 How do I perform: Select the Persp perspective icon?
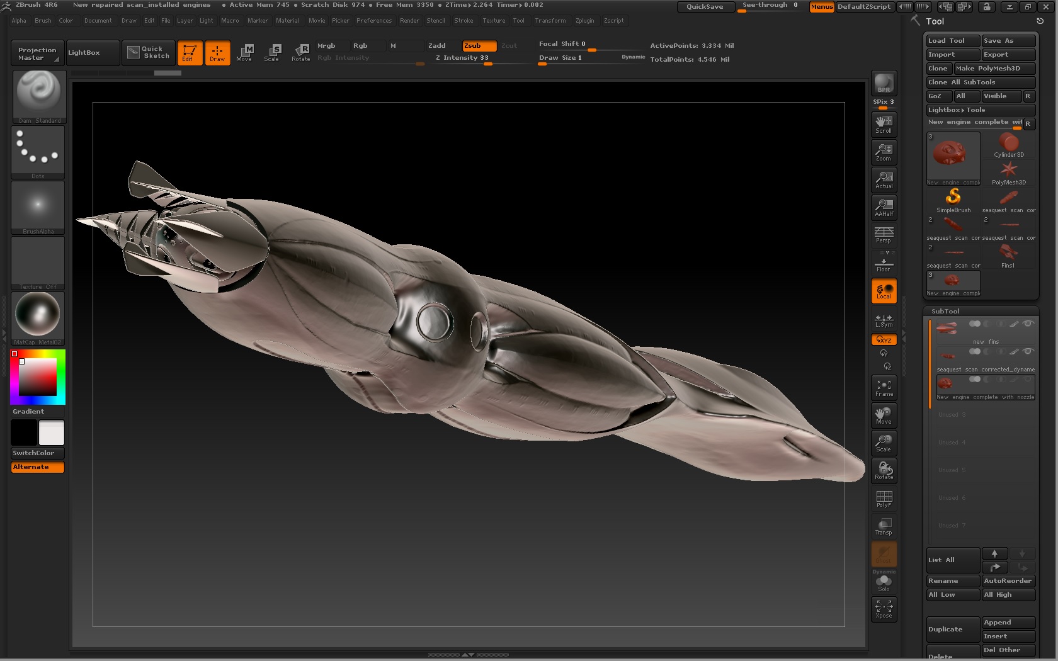(x=884, y=235)
